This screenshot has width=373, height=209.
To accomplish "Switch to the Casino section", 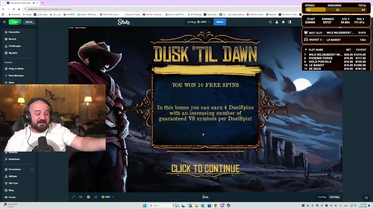I will (x=15, y=22).
